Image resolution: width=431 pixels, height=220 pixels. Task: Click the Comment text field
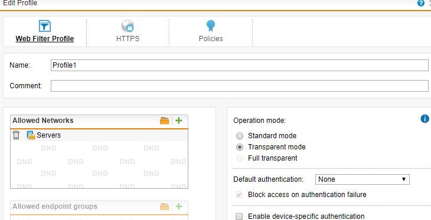[x=240, y=86]
